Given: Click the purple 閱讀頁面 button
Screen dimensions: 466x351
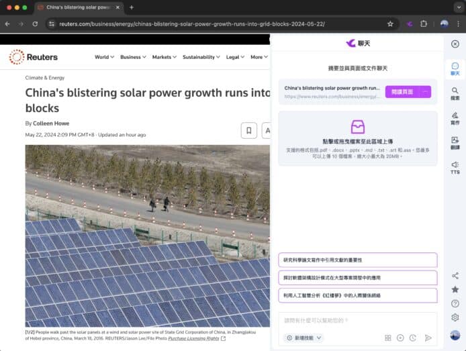Looking at the screenshot, I should tap(402, 91).
